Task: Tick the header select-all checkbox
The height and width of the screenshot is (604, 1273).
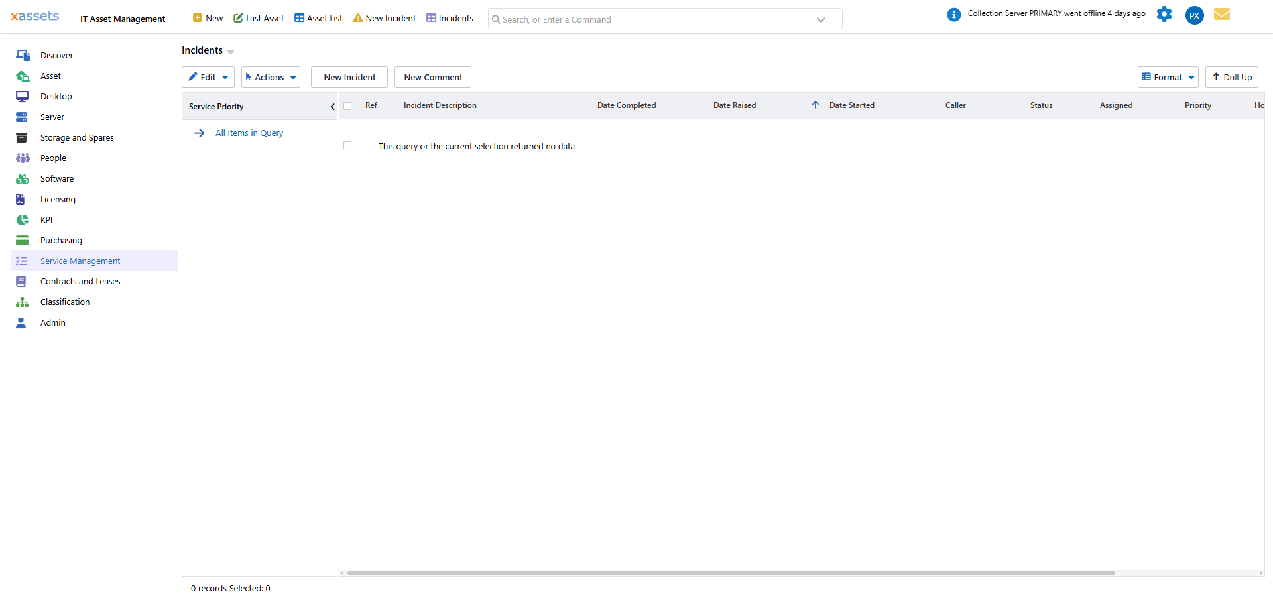Action: point(348,105)
